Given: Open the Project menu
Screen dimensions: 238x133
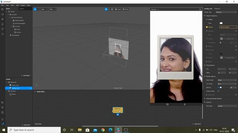Looking at the screenshot, I should 23,5.
